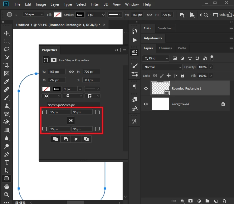The image size is (234, 204).
Task: Open the Shape tool mode dropdown
Action: (33, 14)
